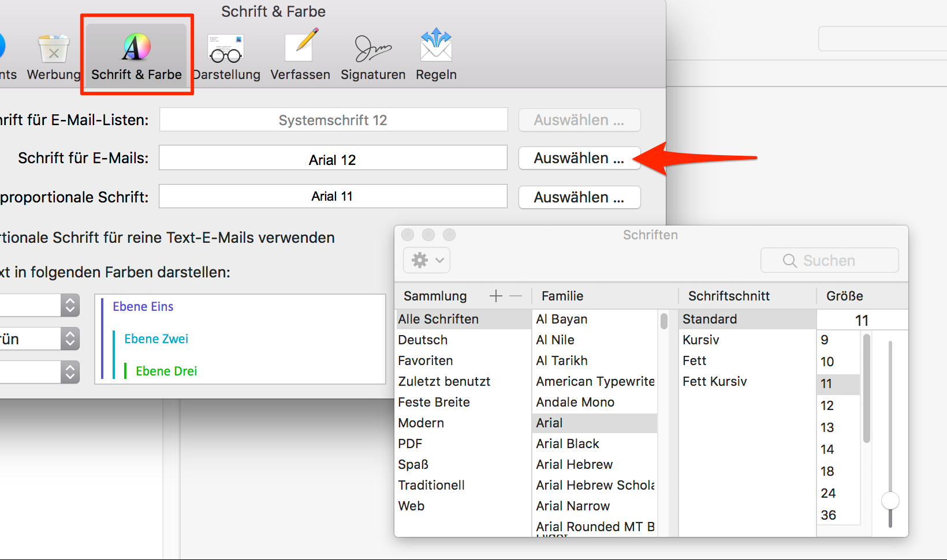Open the gear actions menu in Schriften
Screen dimensions: 947x560
tap(426, 260)
